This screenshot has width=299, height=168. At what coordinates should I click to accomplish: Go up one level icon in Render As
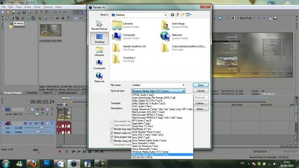(178, 14)
